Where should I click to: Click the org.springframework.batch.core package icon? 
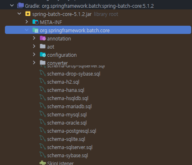35,30
